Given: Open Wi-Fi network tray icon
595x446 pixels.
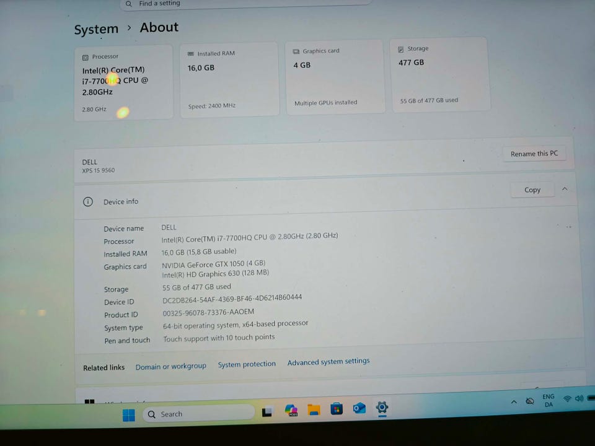Looking at the screenshot, I should click(567, 398).
